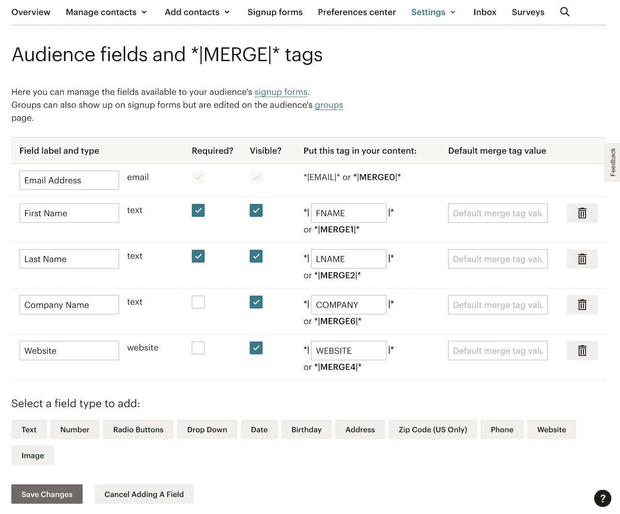
Task: Add an Address field type
Action: tap(360, 429)
